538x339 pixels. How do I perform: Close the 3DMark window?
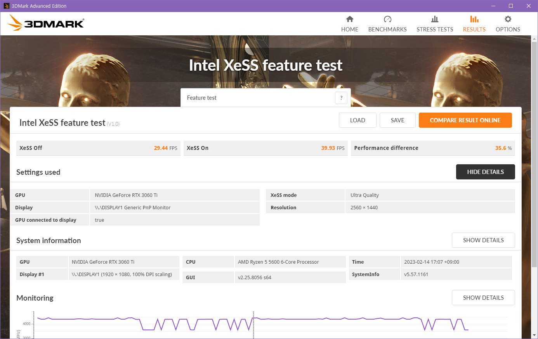point(529,6)
